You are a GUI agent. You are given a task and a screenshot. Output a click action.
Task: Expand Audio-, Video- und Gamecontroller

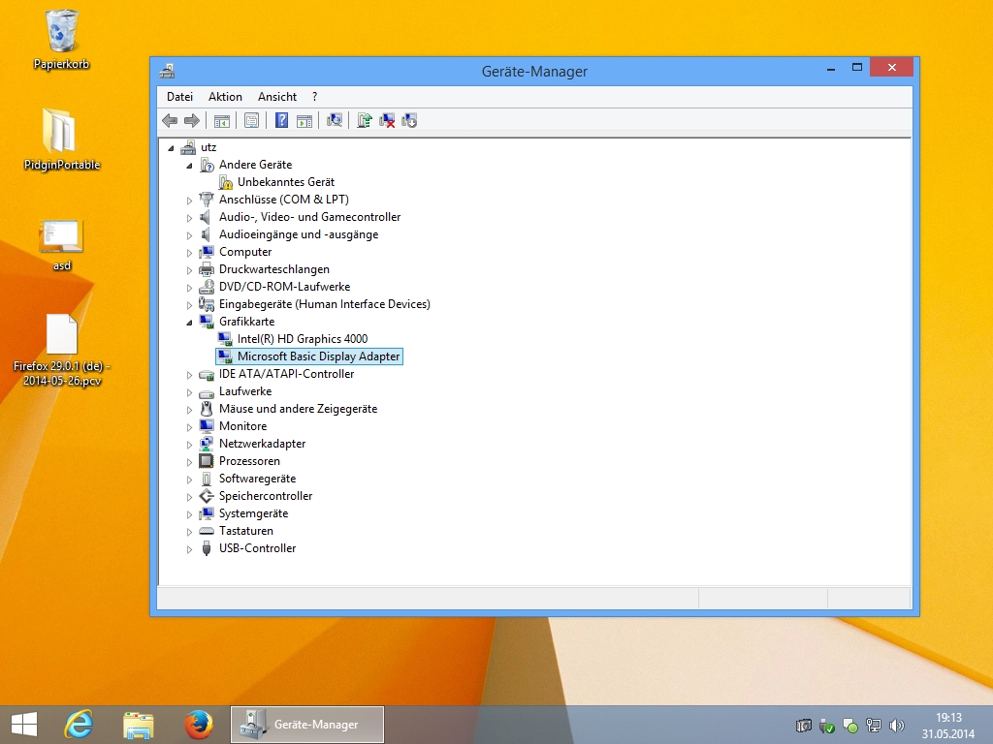(189, 218)
